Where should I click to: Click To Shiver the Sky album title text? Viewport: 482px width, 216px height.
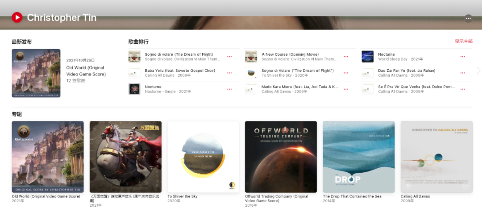[183, 196]
